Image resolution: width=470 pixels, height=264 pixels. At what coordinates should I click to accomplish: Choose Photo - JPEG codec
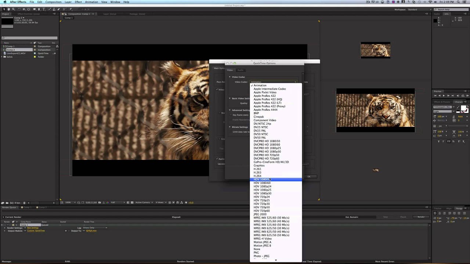point(261,256)
